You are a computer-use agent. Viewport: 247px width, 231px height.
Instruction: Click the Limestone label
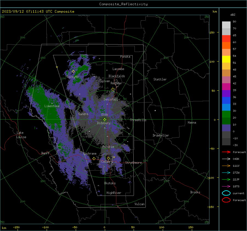[52, 106]
